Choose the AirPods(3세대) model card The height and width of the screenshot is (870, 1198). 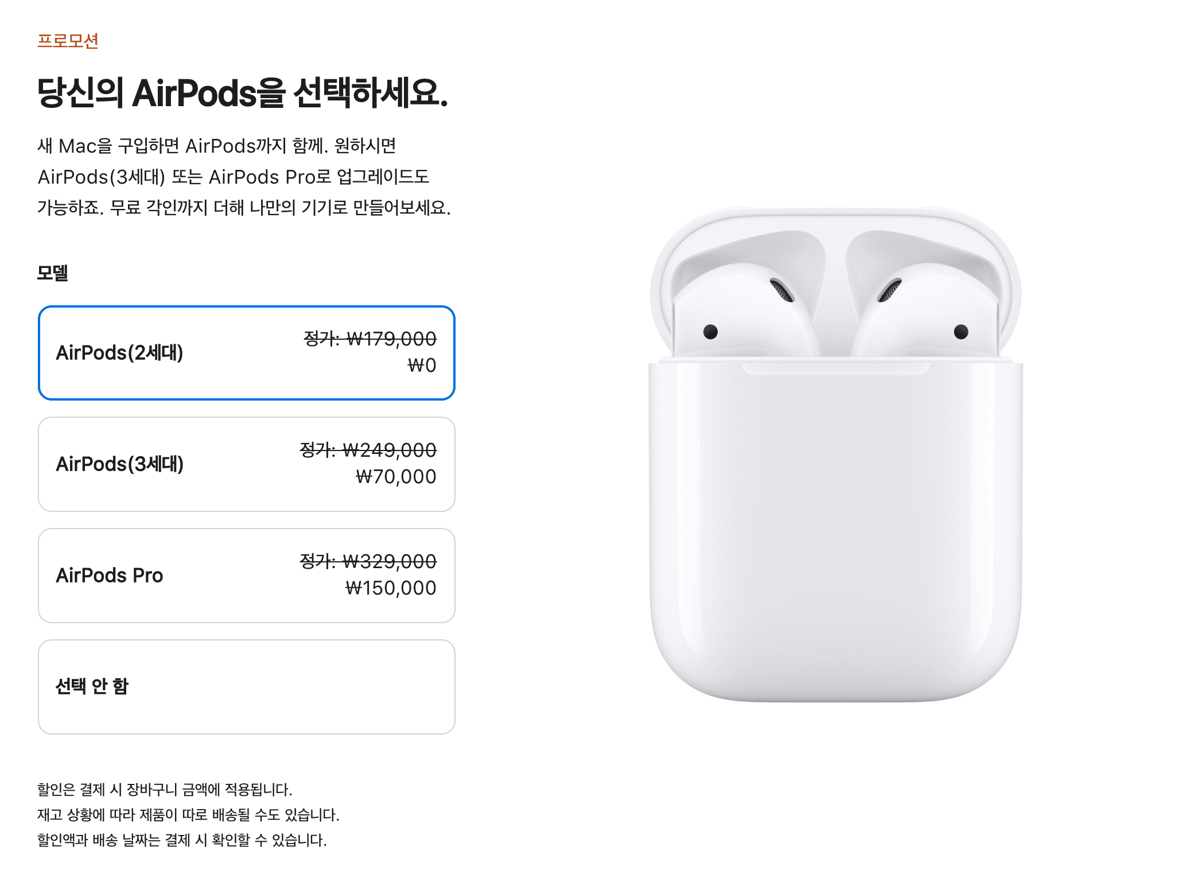(x=246, y=464)
